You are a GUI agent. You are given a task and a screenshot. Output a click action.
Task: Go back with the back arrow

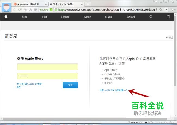point(14,10)
